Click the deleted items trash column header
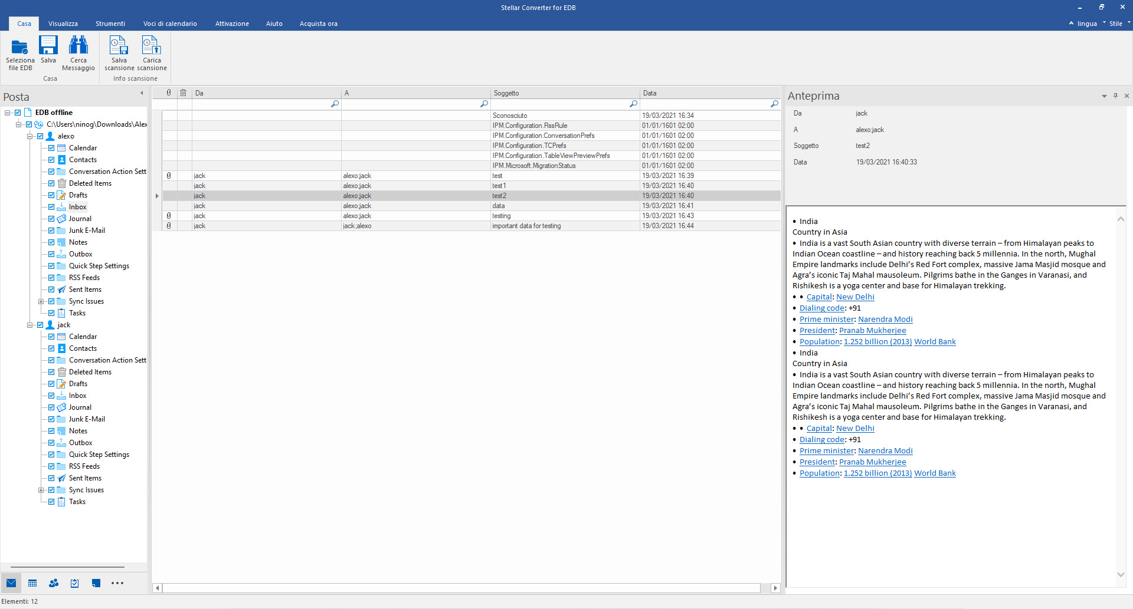Screen dimensions: 1133x609 tap(184, 93)
